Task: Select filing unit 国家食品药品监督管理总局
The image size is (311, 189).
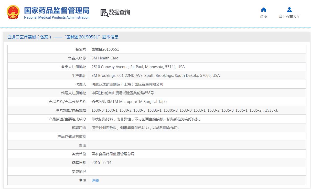Action: tap(113, 154)
